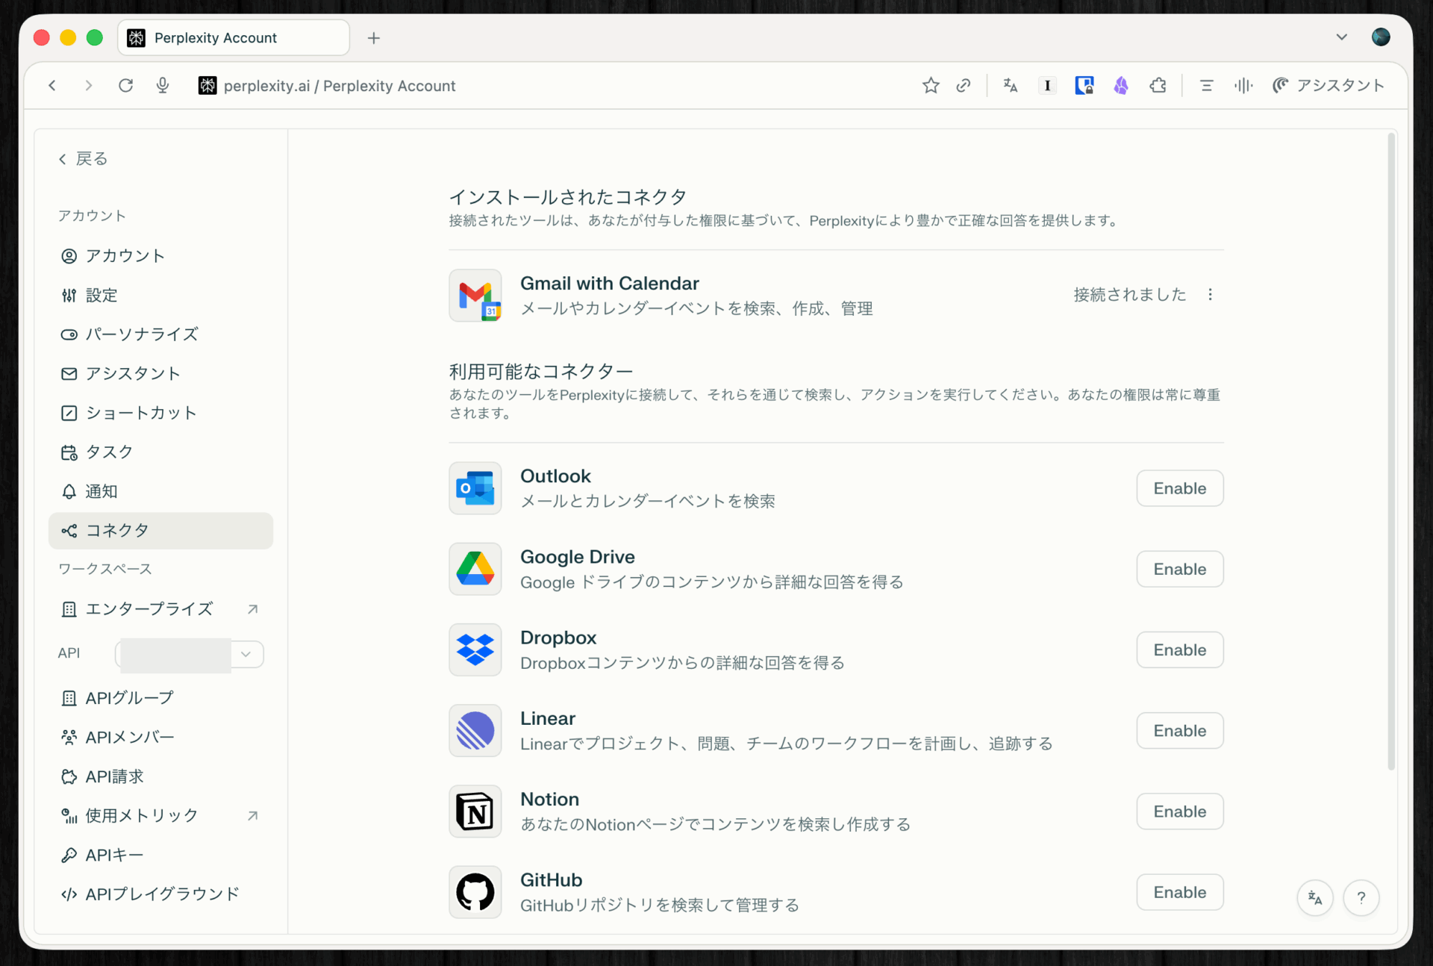Open the help question mark button

1361,897
